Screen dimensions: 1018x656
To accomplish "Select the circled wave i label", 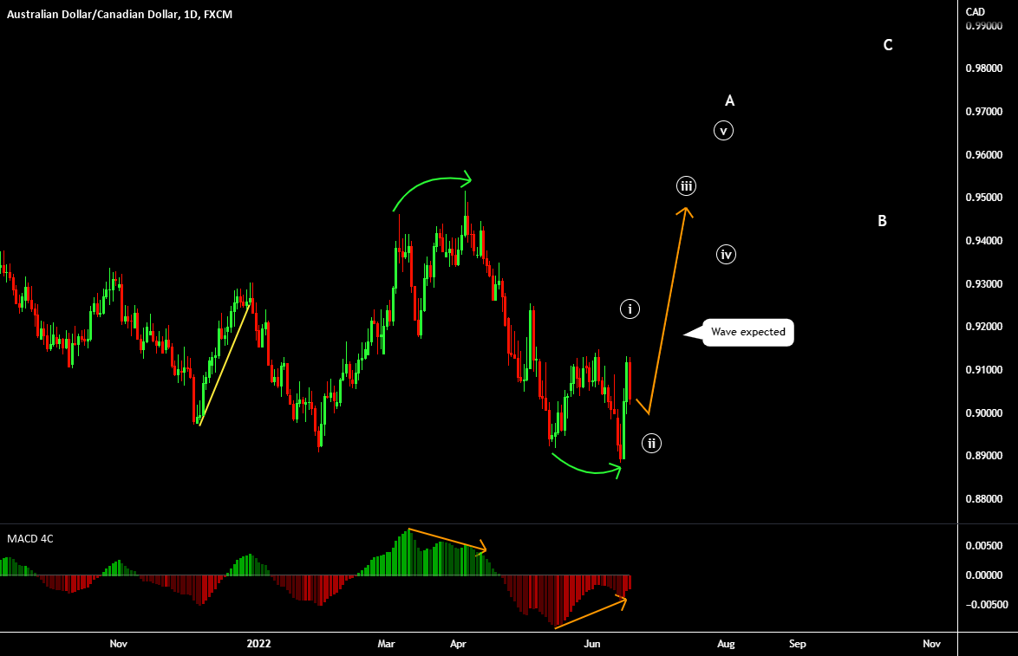I will point(630,309).
